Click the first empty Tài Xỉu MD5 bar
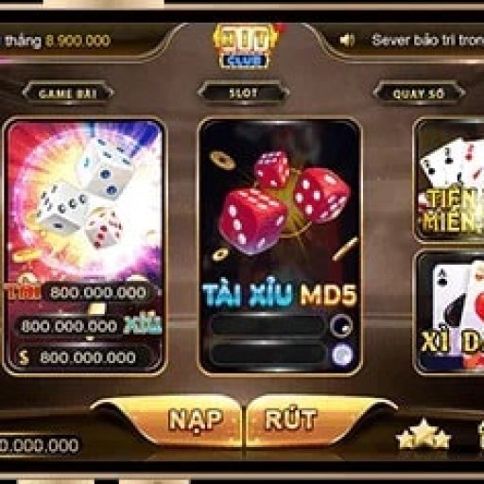Viewport: 484px width, 484px height. tap(268, 325)
